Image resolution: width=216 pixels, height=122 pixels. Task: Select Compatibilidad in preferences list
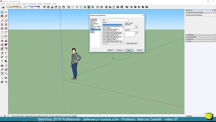pyautogui.click(x=94, y=24)
